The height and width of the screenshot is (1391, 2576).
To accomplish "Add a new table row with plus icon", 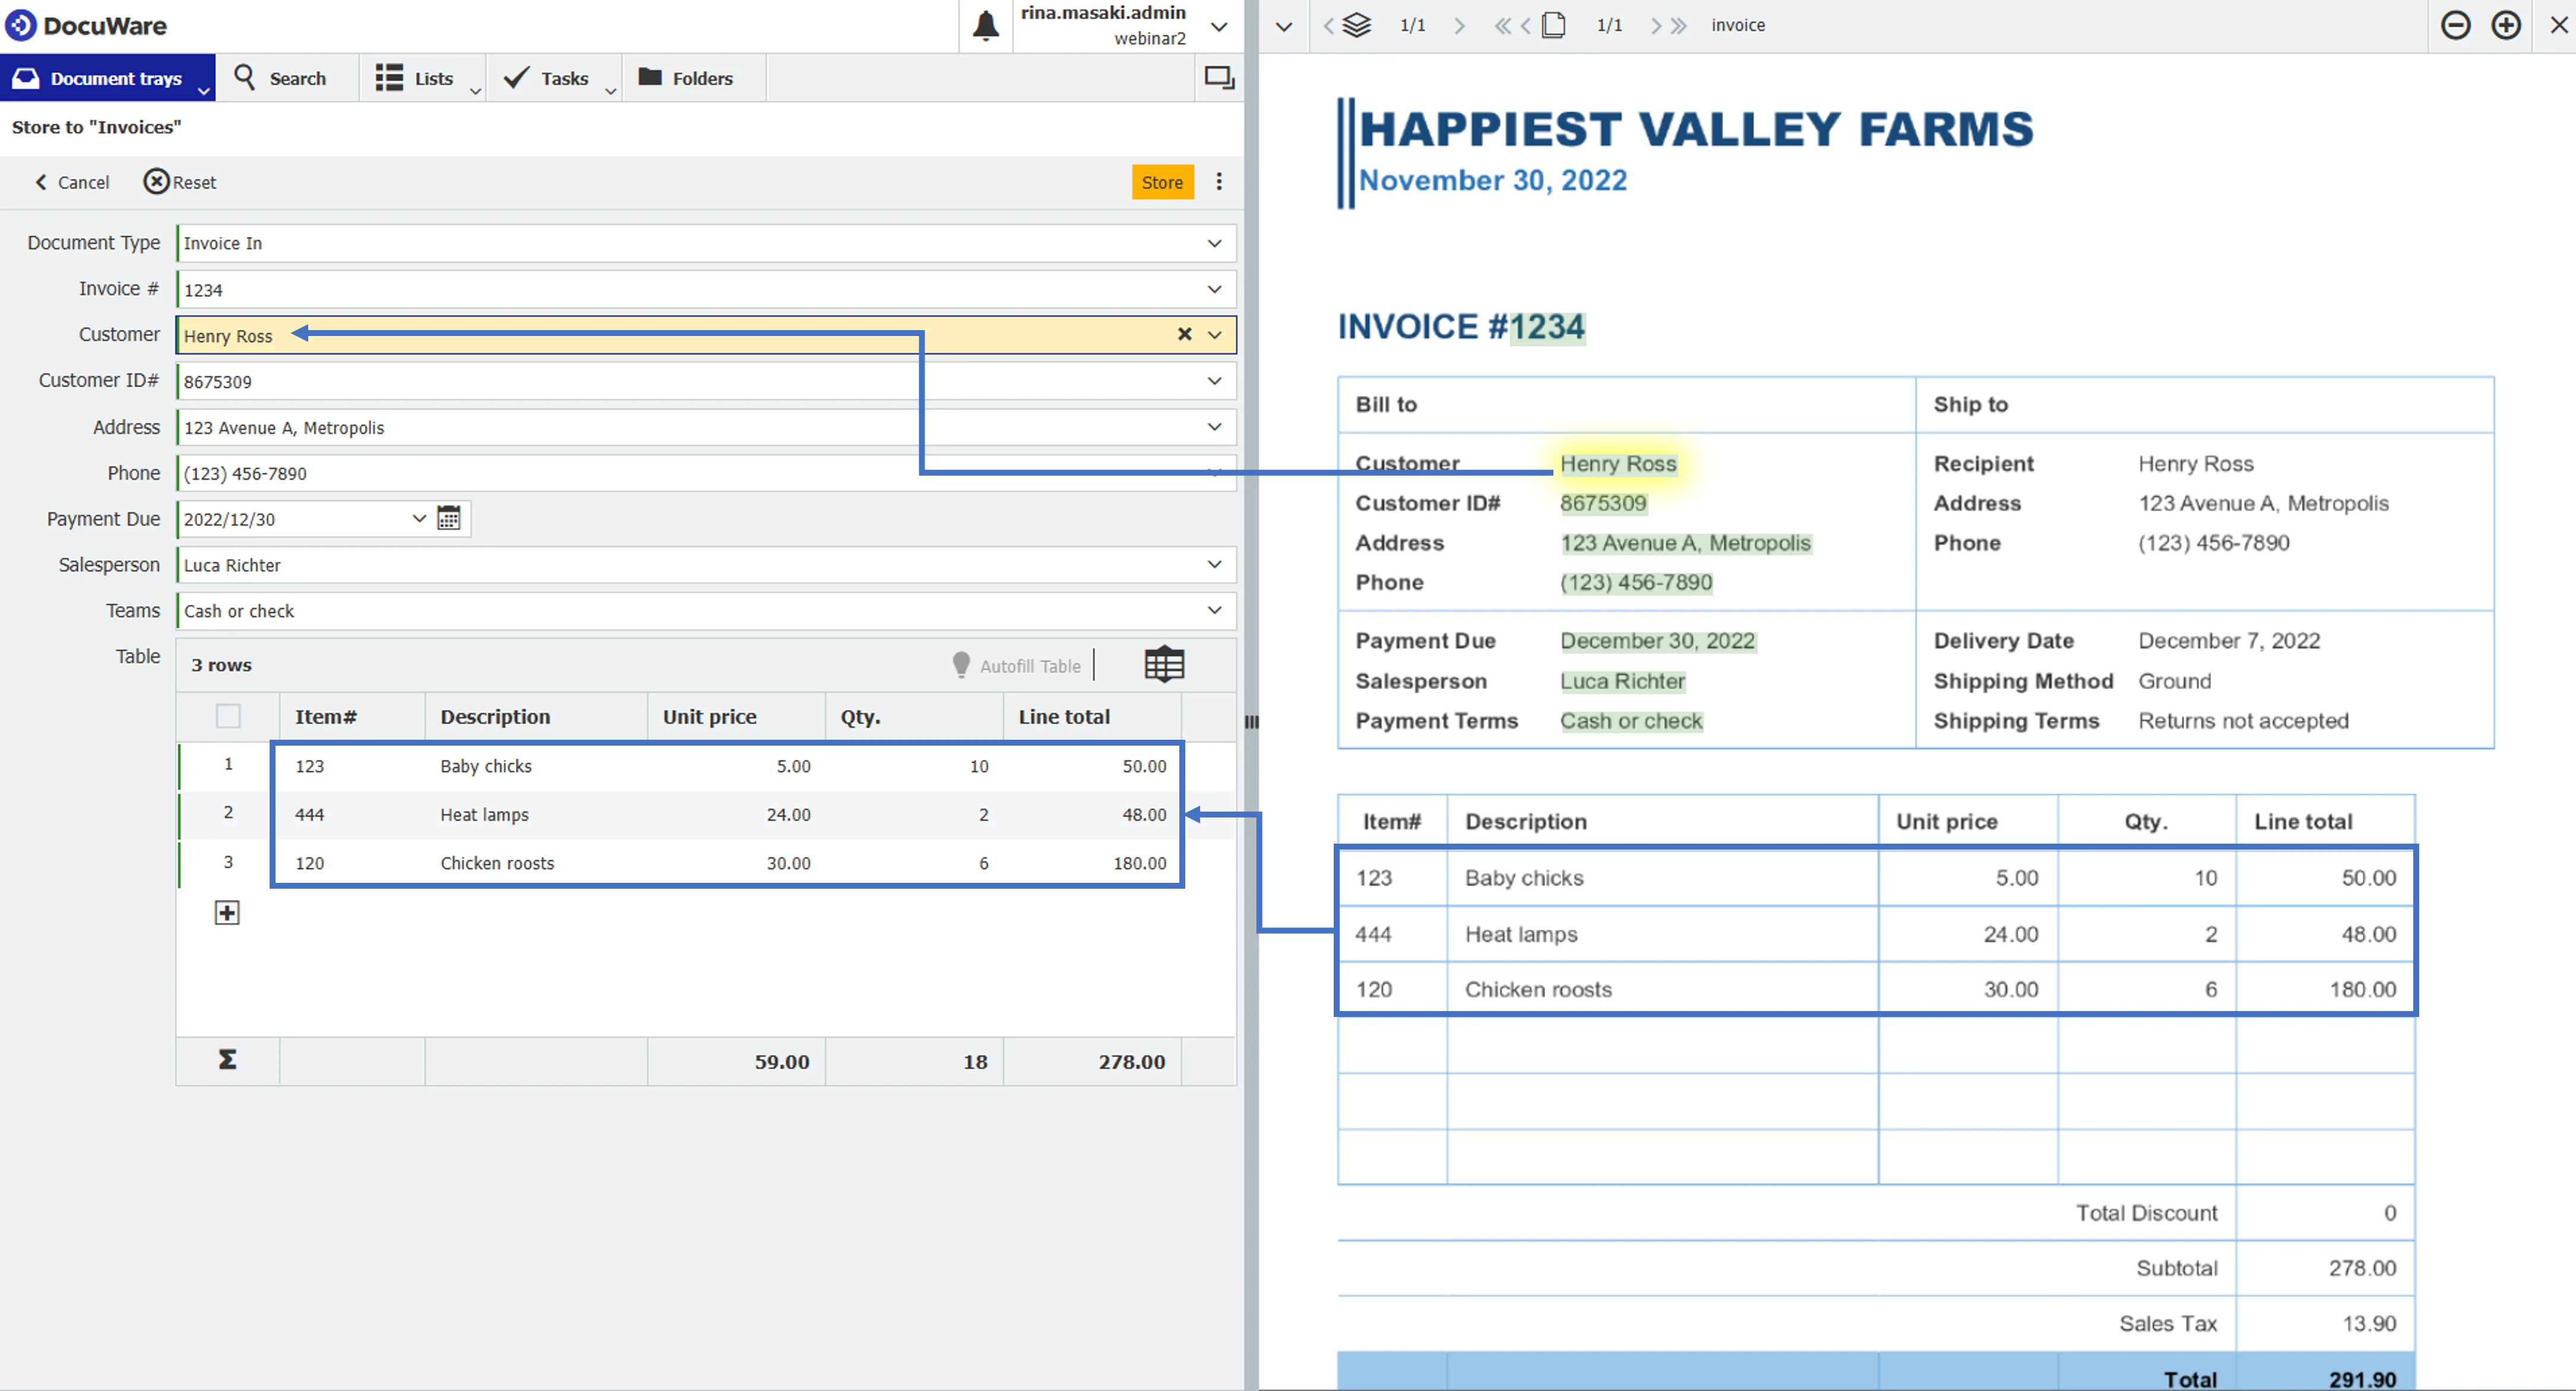I will pyautogui.click(x=227, y=912).
